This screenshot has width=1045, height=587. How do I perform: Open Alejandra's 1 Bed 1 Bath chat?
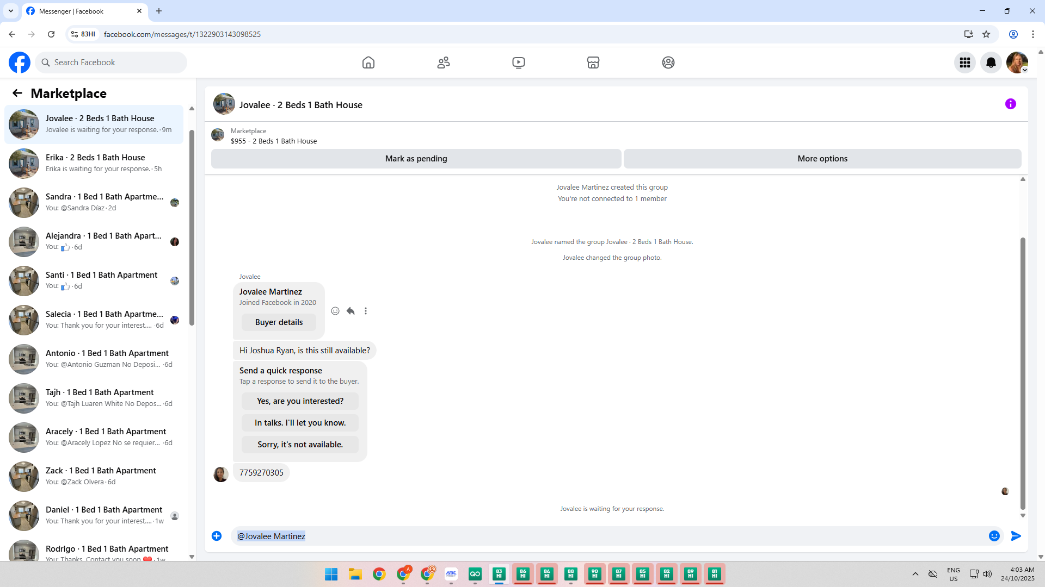pyautogui.click(x=94, y=241)
